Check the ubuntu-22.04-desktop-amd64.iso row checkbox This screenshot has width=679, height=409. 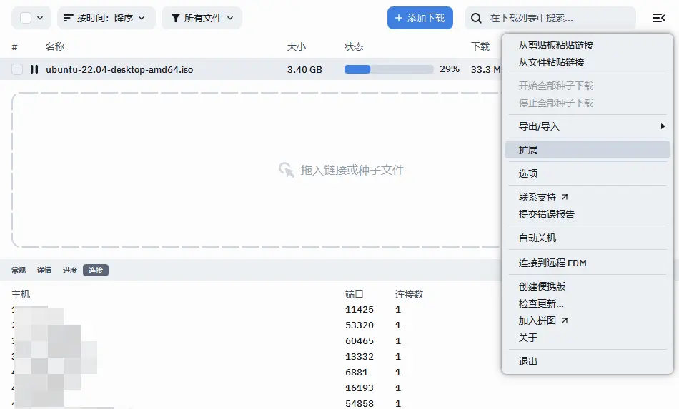(x=17, y=69)
